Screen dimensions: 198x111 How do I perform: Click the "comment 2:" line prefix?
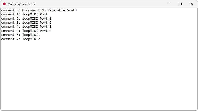11,19
